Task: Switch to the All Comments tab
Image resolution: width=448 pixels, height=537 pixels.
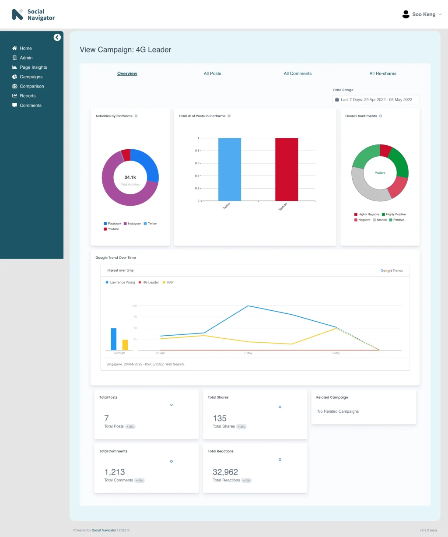Action: pos(298,74)
